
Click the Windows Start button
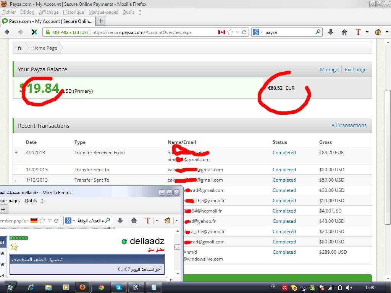tap(10, 287)
